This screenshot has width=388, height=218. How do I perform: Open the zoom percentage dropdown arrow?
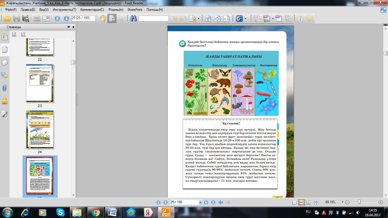tap(343, 202)
